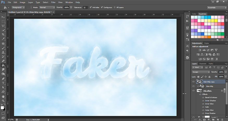Switch to the Color tab

pos(194,14)
